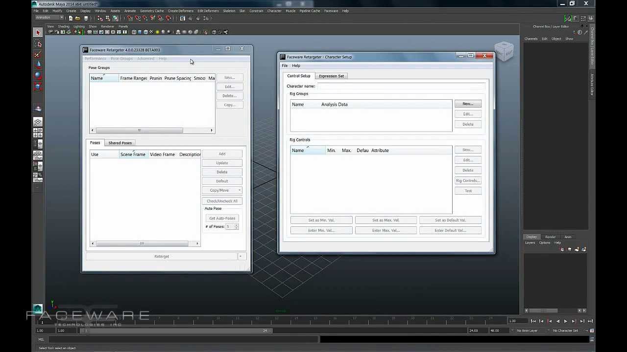Click the Open Scene folder icon
627x352 pixels.
tap(78, 18)
